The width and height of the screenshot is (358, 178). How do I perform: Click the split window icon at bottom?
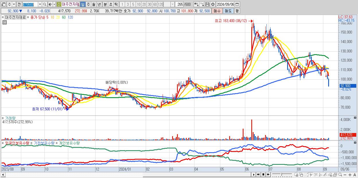point(296,175)
